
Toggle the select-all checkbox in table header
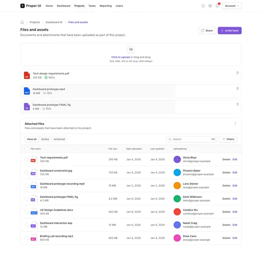[x=26, y=149]
